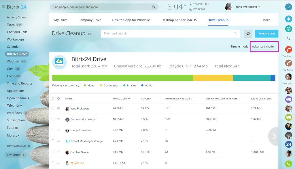Switch to the My Drive tab

61,20
